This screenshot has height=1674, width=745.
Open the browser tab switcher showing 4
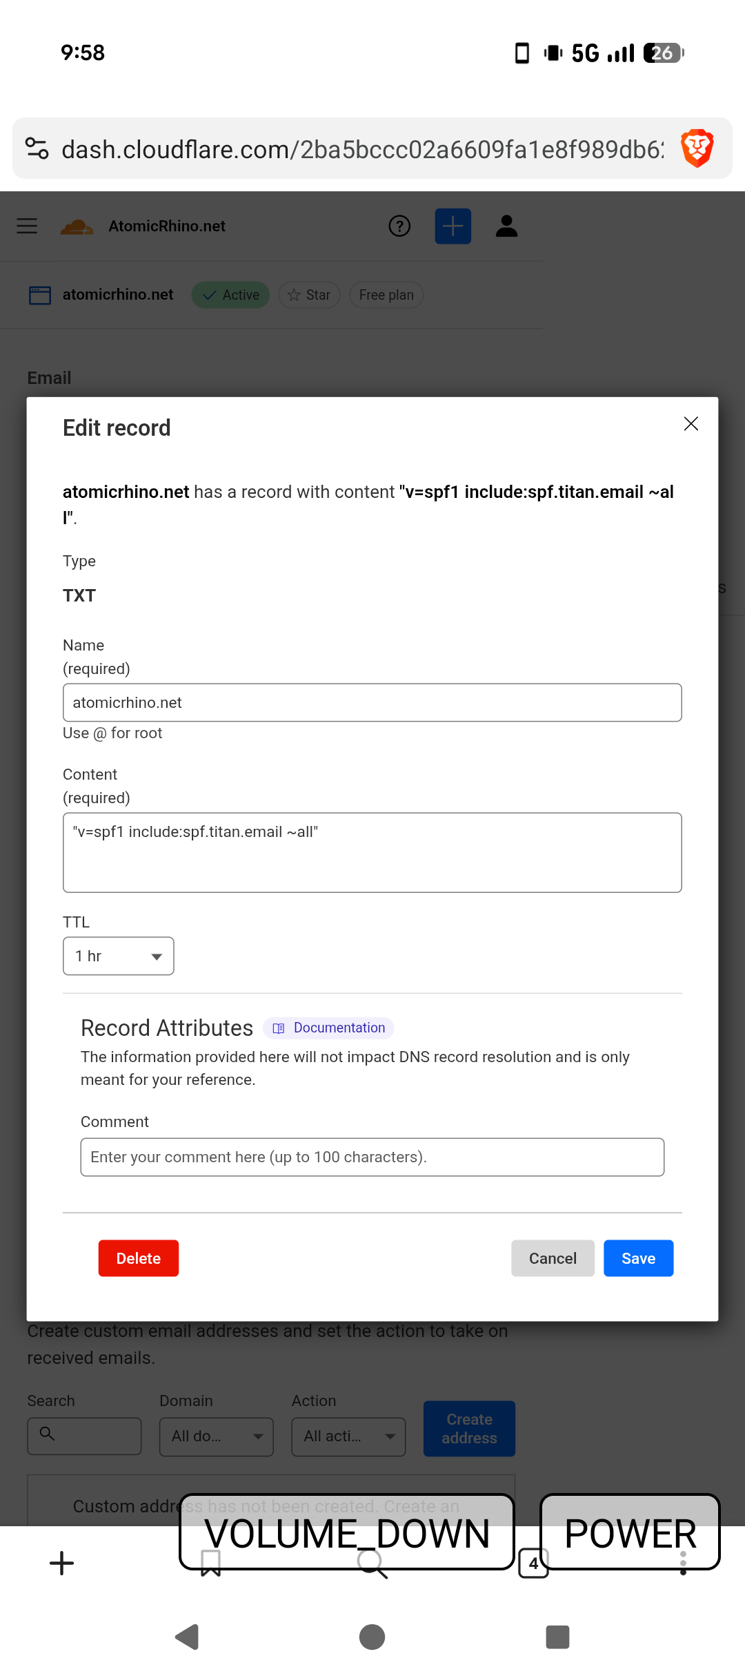[x=533, y=1564]
